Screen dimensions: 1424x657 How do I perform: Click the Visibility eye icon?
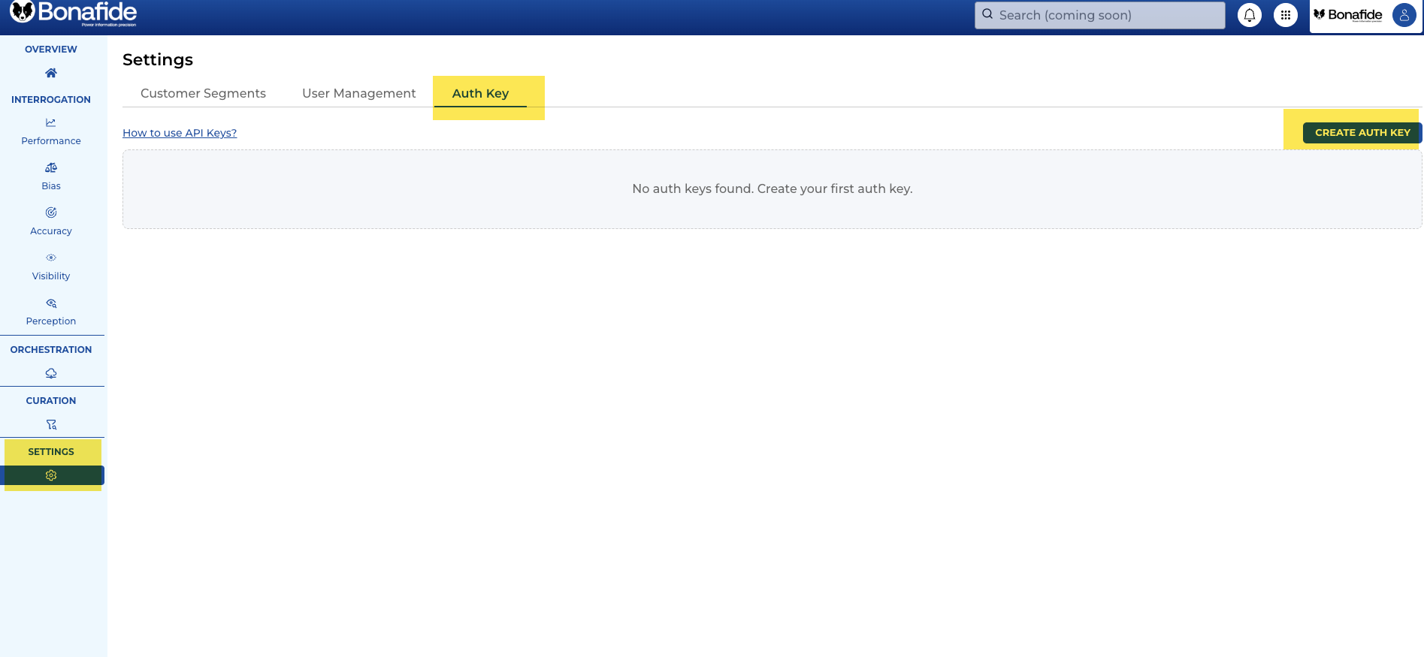click(x=51, y=258)
